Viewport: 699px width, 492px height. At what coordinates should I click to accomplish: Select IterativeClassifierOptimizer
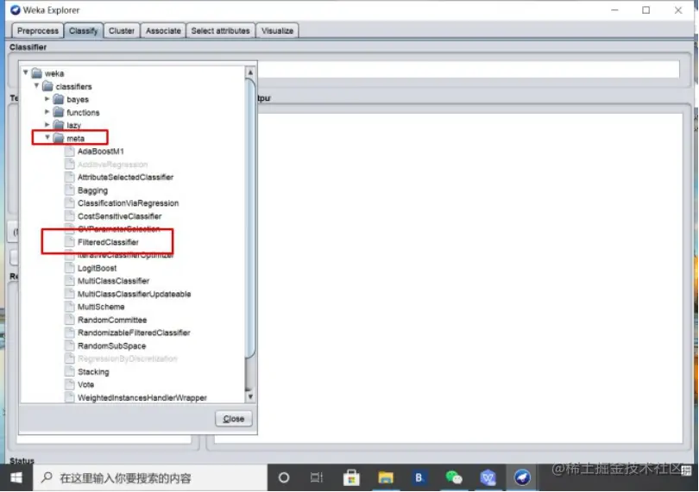pyautogui.click(x=126, y=255)
